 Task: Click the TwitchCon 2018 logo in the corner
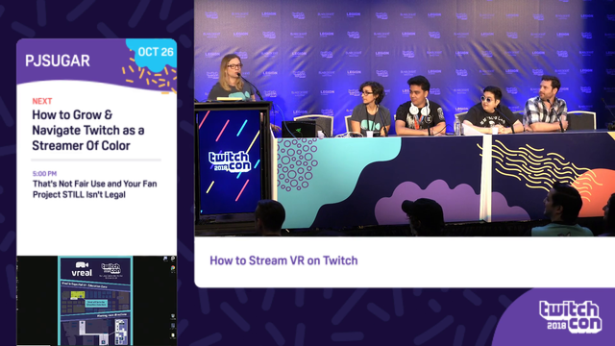[570, 317]
